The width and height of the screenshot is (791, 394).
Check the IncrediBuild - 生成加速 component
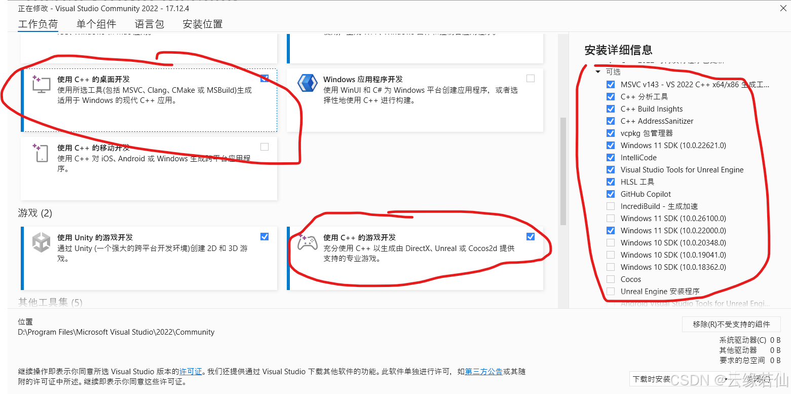611,206
